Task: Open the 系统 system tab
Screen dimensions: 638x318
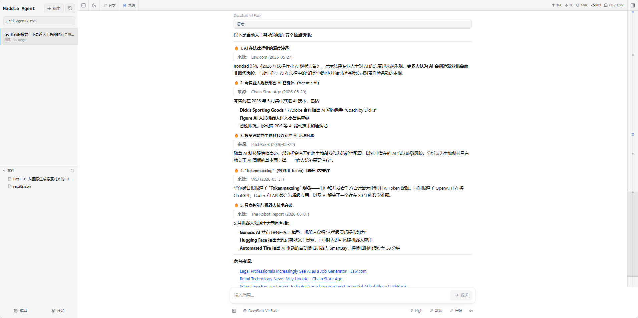Action: tap(129, 5)
